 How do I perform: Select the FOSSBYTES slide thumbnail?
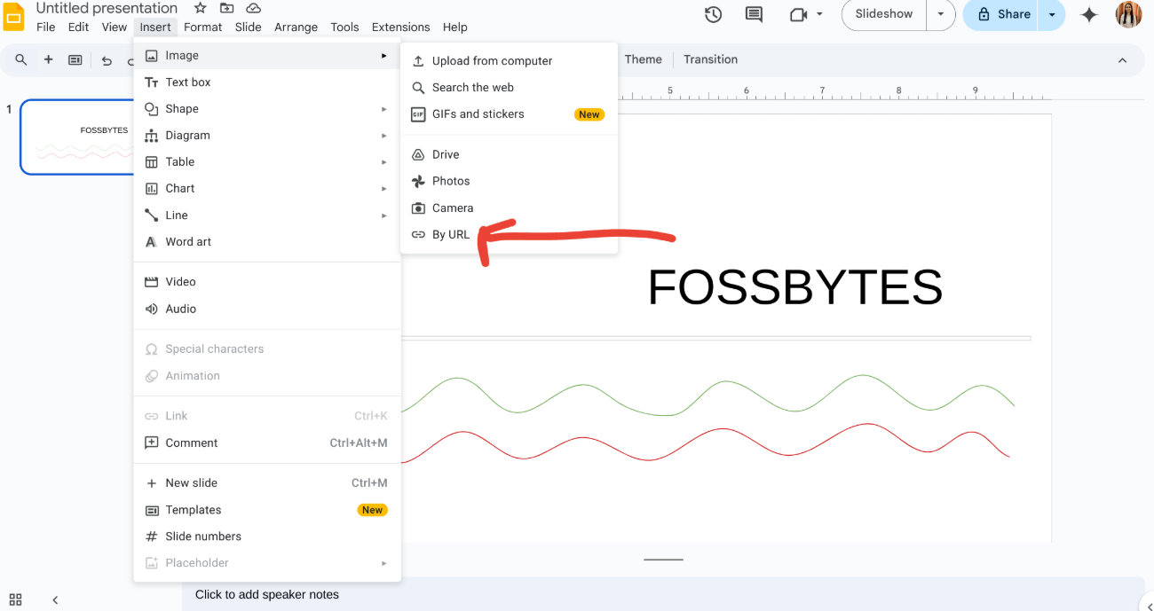[x=78, y=137]
